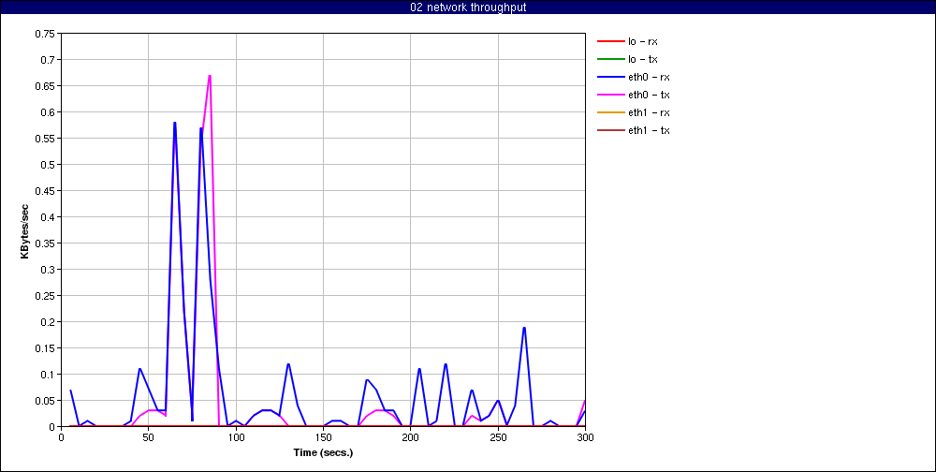Click the blue peak at 0.19 near 265 secs
Screen dimensions: 936x472
pyautogui.click(x=524, y=328)
